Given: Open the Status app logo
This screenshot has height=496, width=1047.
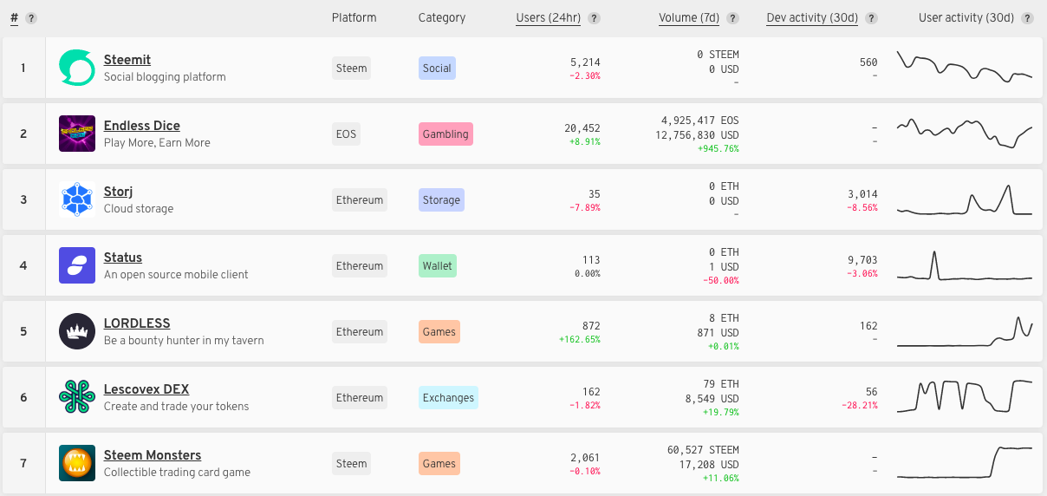Looking at the screenshot, I should click(x=77, y=265).
